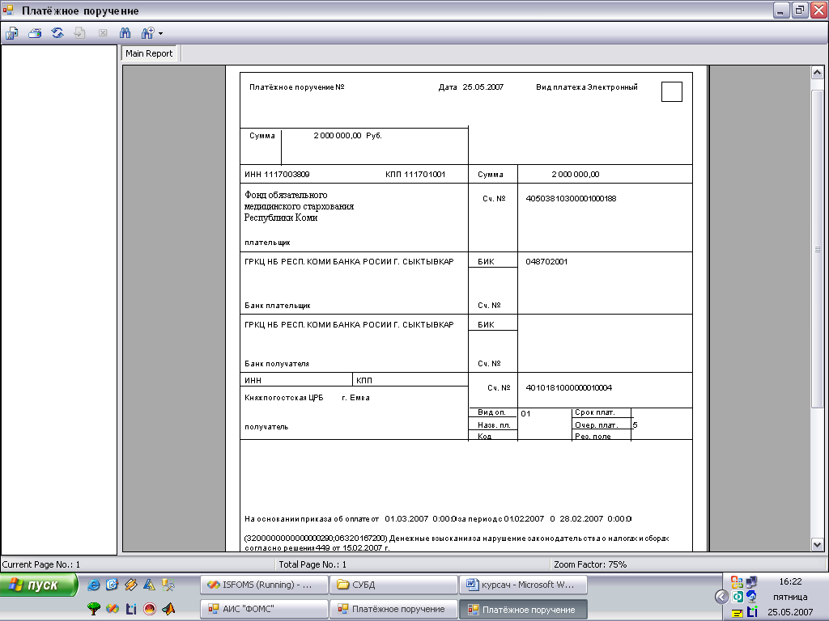Click the account number 40101810000000010004
Screen dimensions: 829x621
pos(569,387)
